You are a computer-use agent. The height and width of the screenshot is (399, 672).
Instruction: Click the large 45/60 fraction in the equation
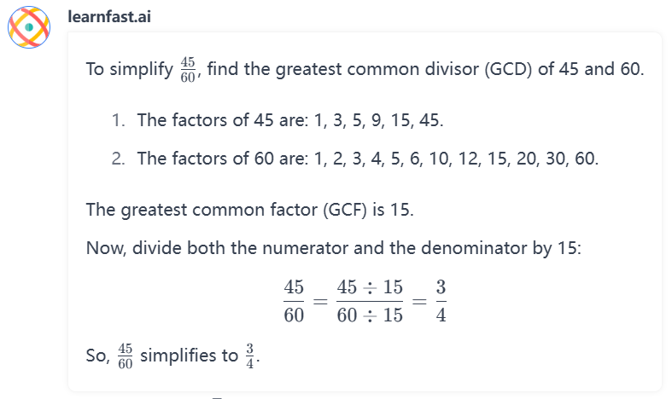pyautogui.click(x=294, y=302)
